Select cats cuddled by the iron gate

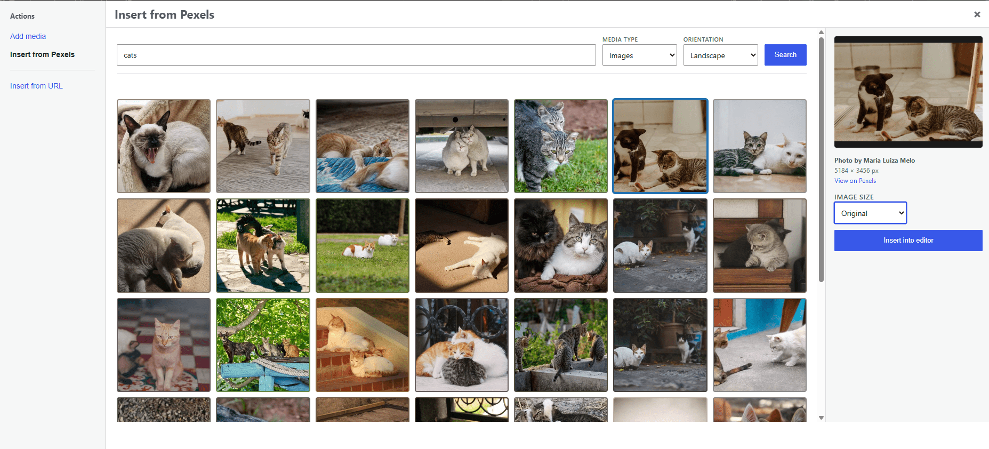(x=462, y=345)
